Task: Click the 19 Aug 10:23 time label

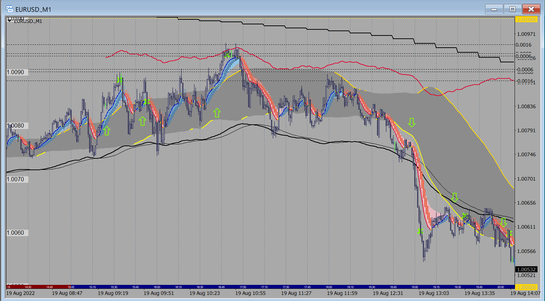Action: click(x=204, y=293)
